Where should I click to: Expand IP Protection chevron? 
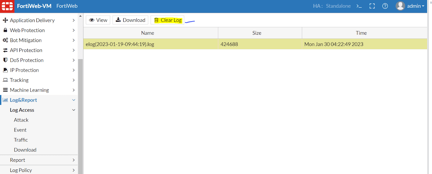pyautogui.click(x=74, y=70)
